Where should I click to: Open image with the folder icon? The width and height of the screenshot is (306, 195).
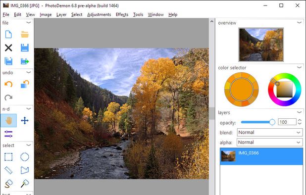click(25, 35)
